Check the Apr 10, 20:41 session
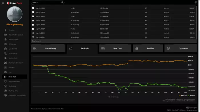 tap(33, 37)
